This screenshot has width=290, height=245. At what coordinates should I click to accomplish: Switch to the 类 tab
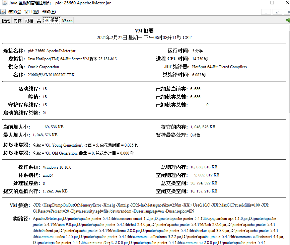pos(39,20)
